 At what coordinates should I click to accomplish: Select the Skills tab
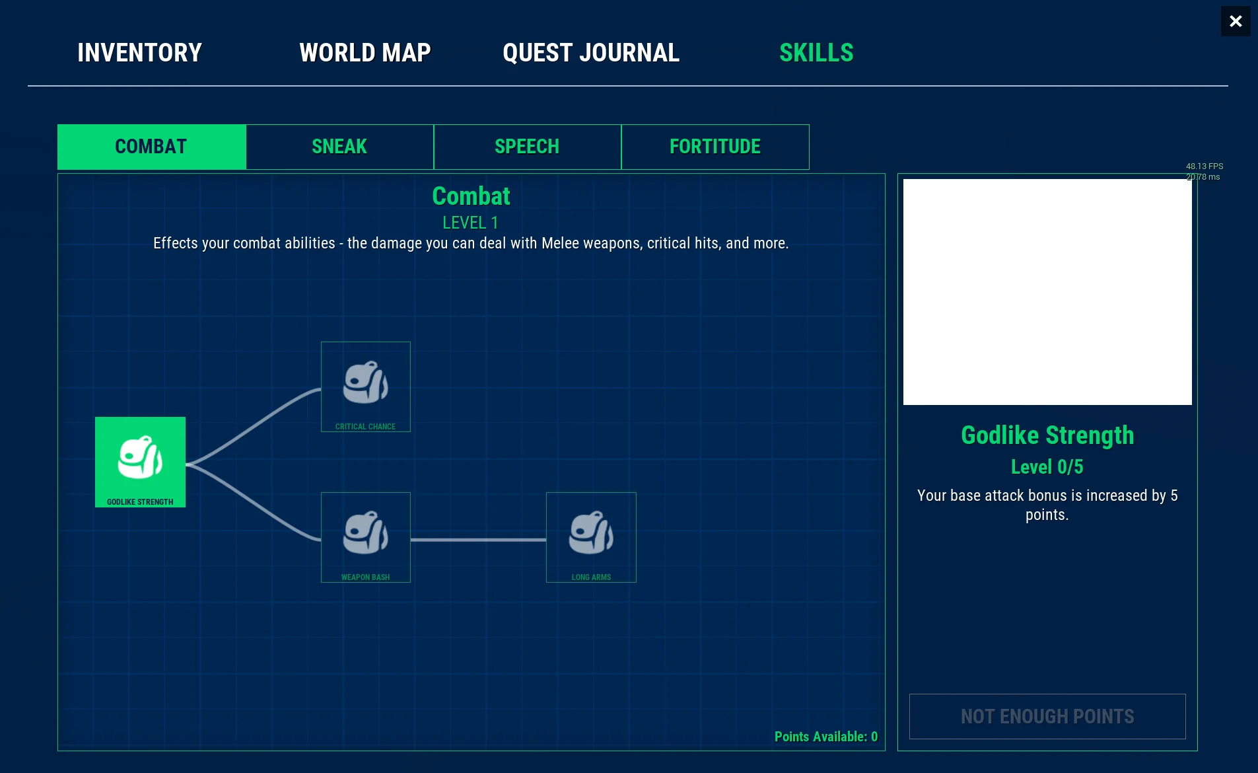816,53
